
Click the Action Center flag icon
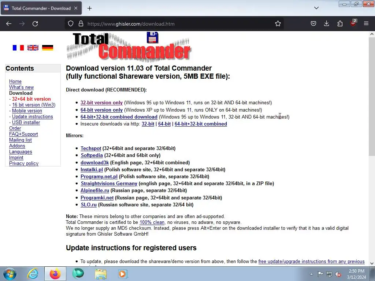(320, 274)
